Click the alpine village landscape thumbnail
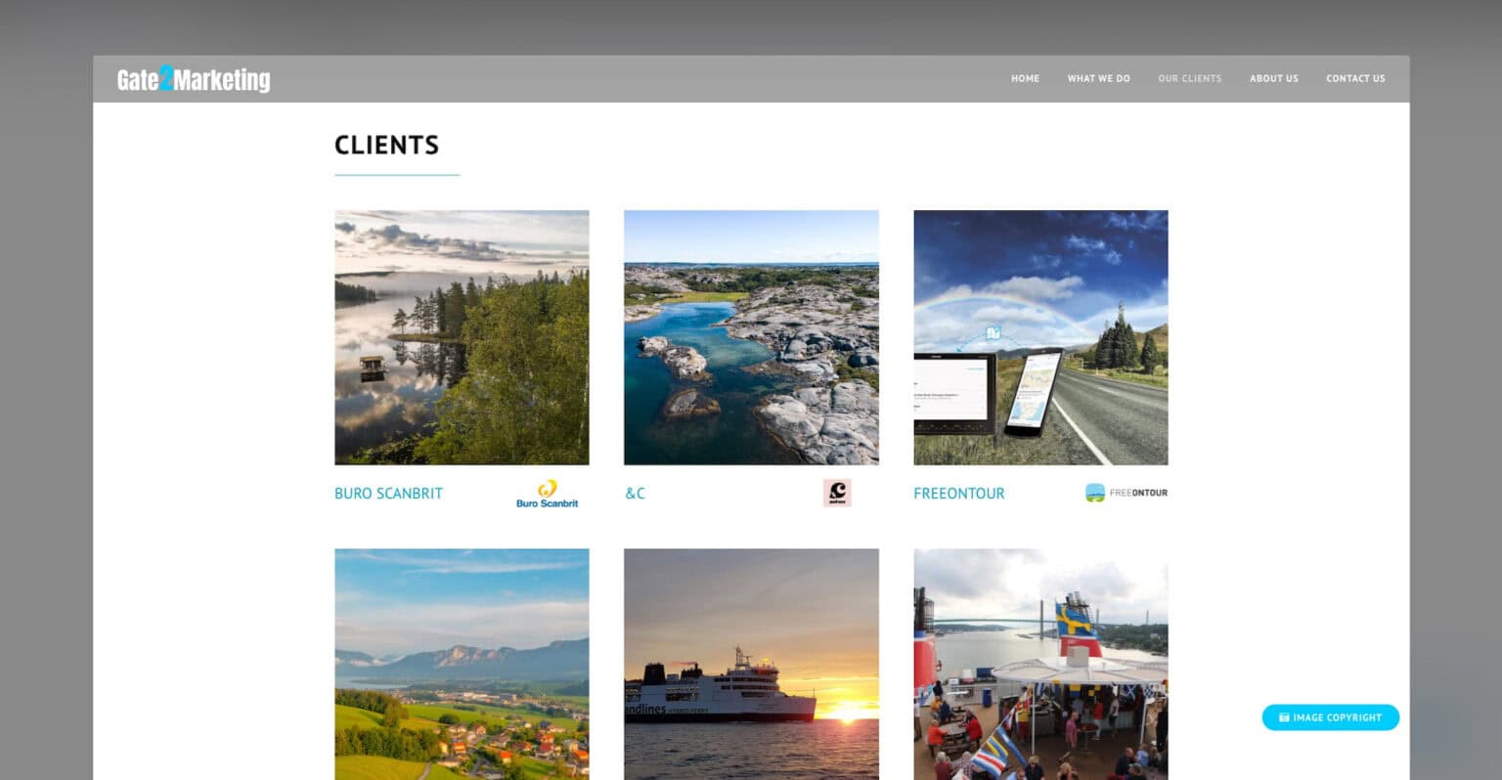 coord(462,664)
